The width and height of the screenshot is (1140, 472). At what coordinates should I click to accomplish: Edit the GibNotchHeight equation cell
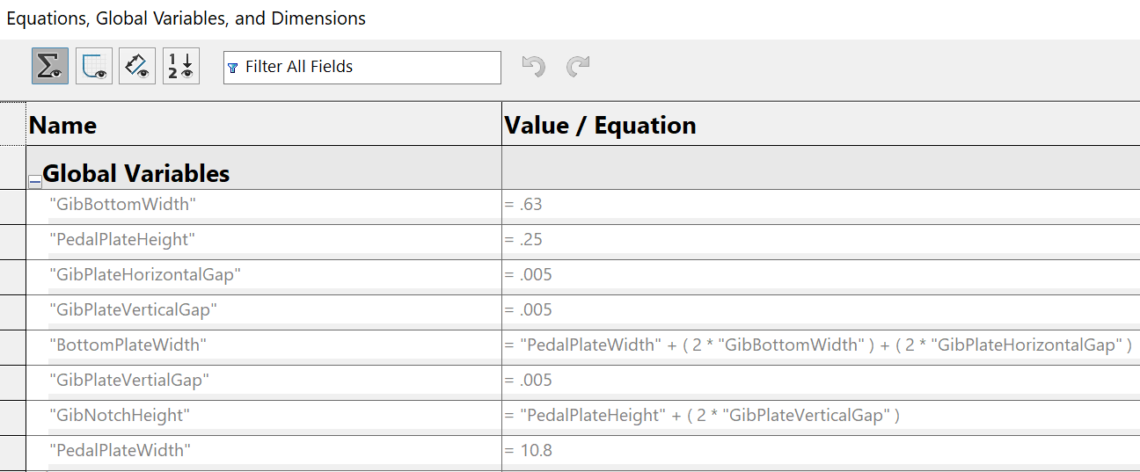821,415
